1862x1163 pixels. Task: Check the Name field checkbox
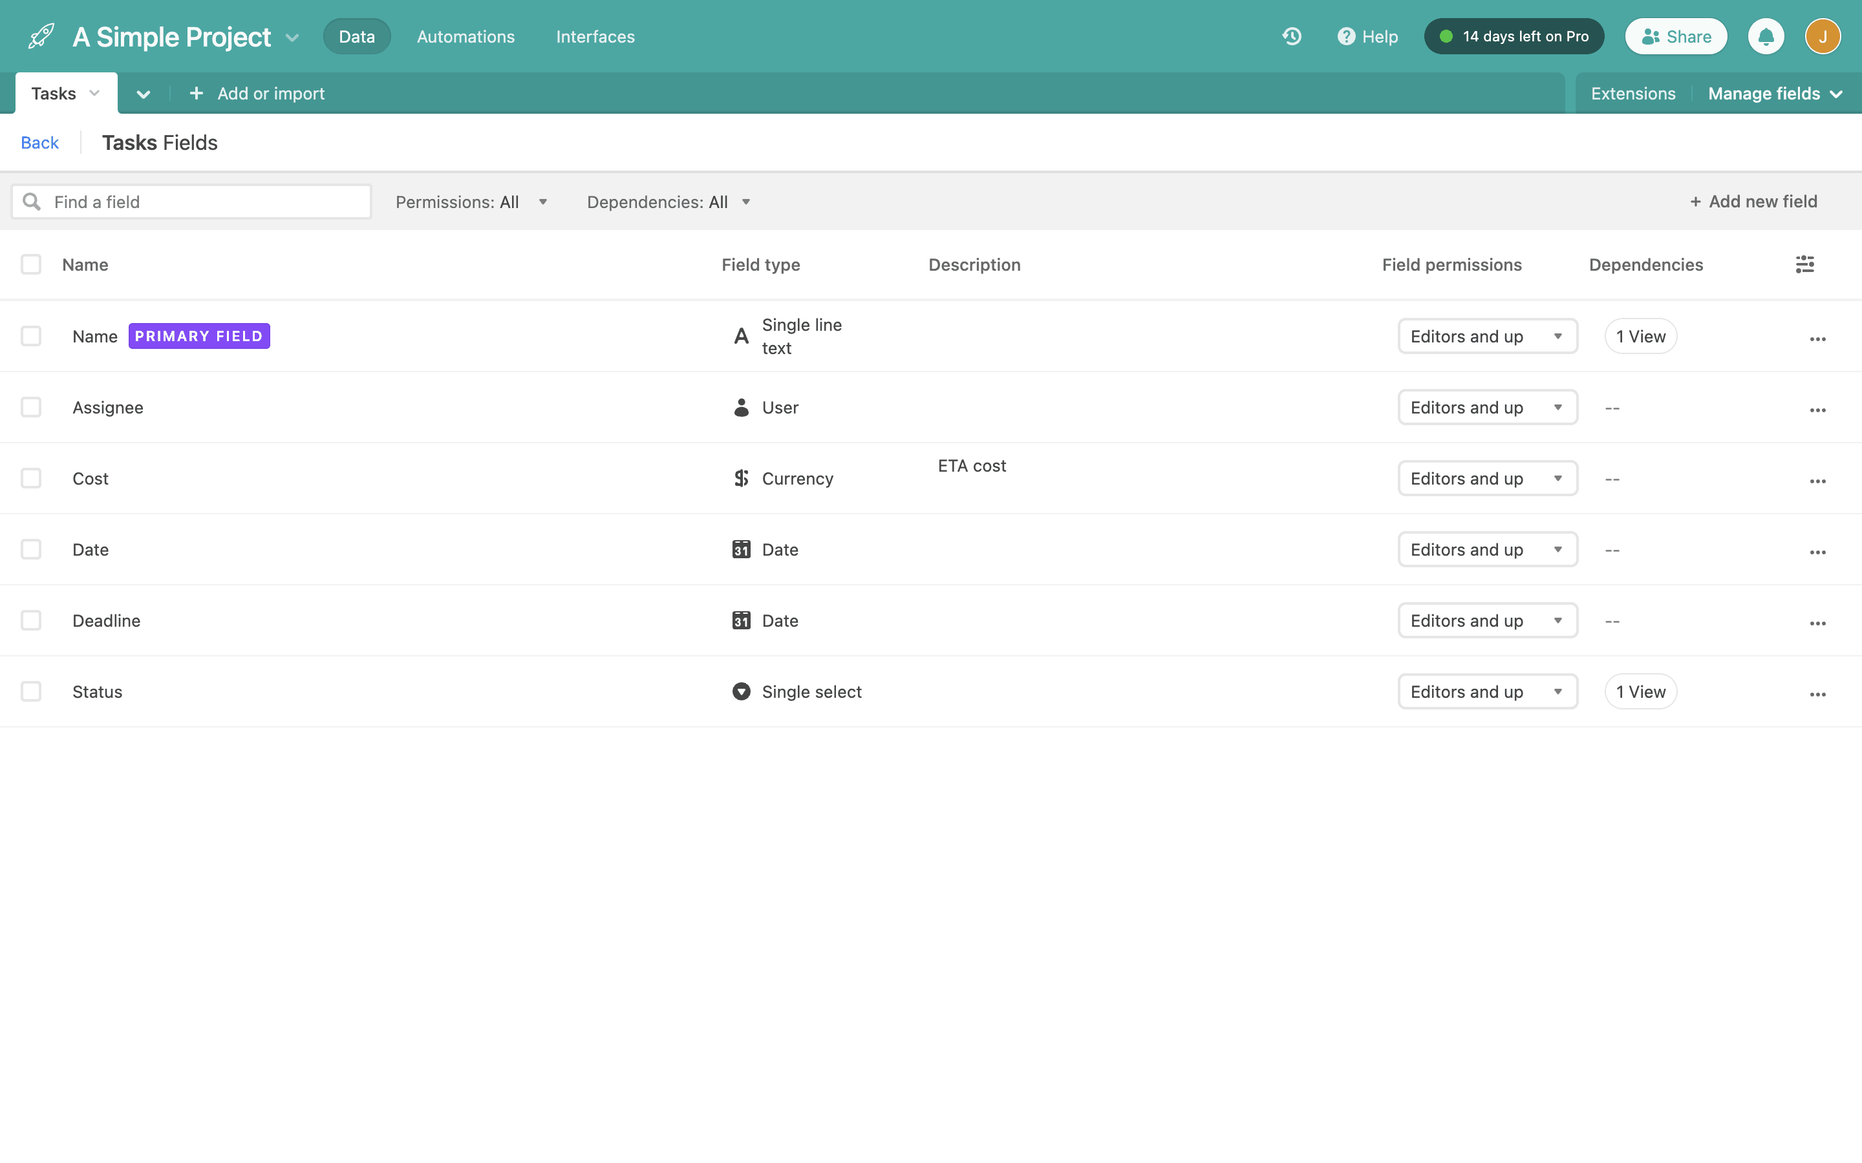[x=31, y=336]
